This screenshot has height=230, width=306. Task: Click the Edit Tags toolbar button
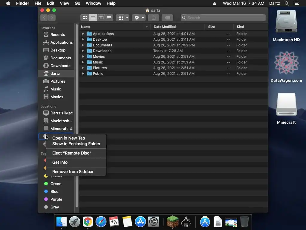pyautogui.click(x=167, y=18)
